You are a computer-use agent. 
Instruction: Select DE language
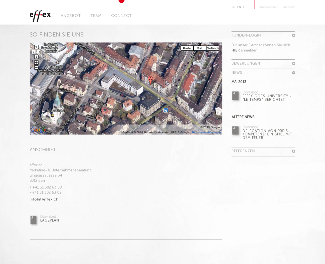[x=233, y=7]
